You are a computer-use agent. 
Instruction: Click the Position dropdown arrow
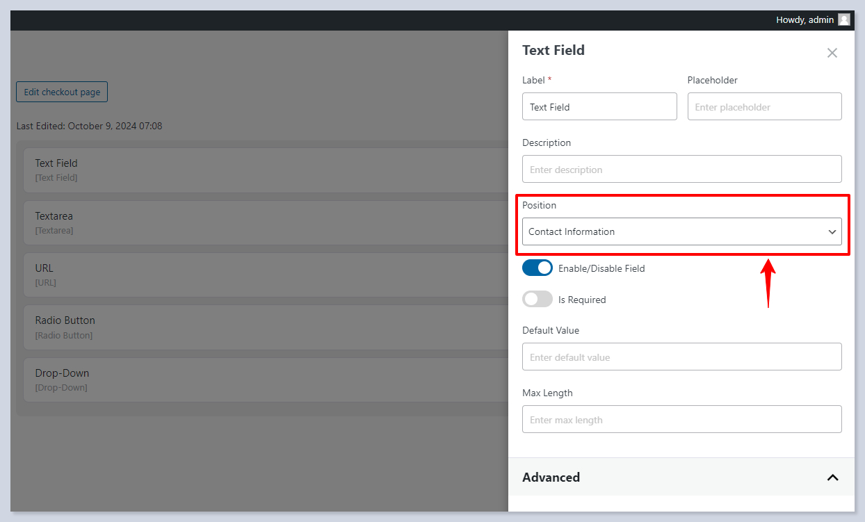click(x=832, y=232)
